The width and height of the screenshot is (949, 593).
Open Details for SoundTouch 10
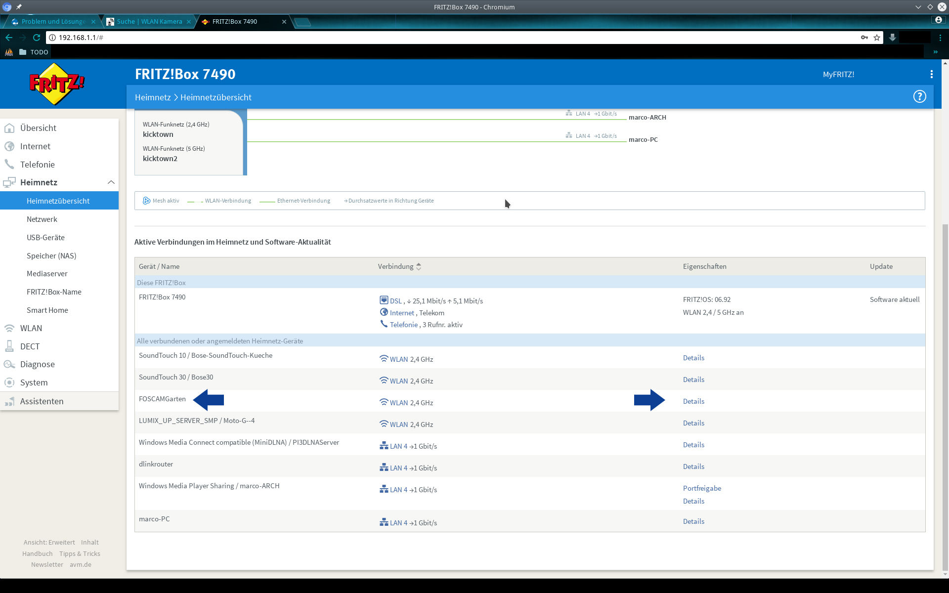(x=693, y=358)
